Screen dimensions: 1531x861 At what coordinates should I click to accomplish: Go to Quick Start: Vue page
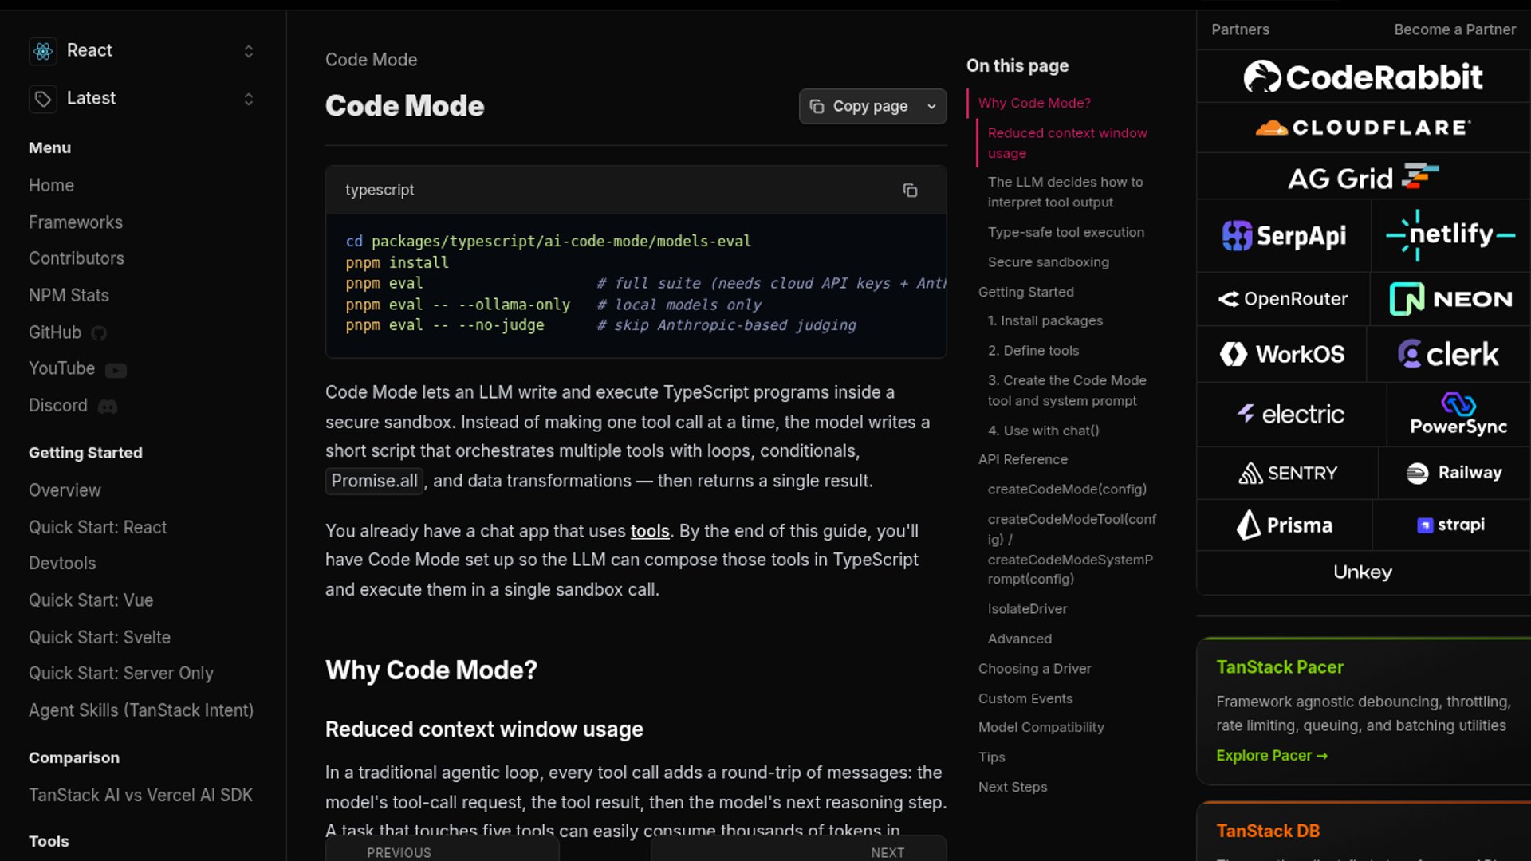point(91,600)
